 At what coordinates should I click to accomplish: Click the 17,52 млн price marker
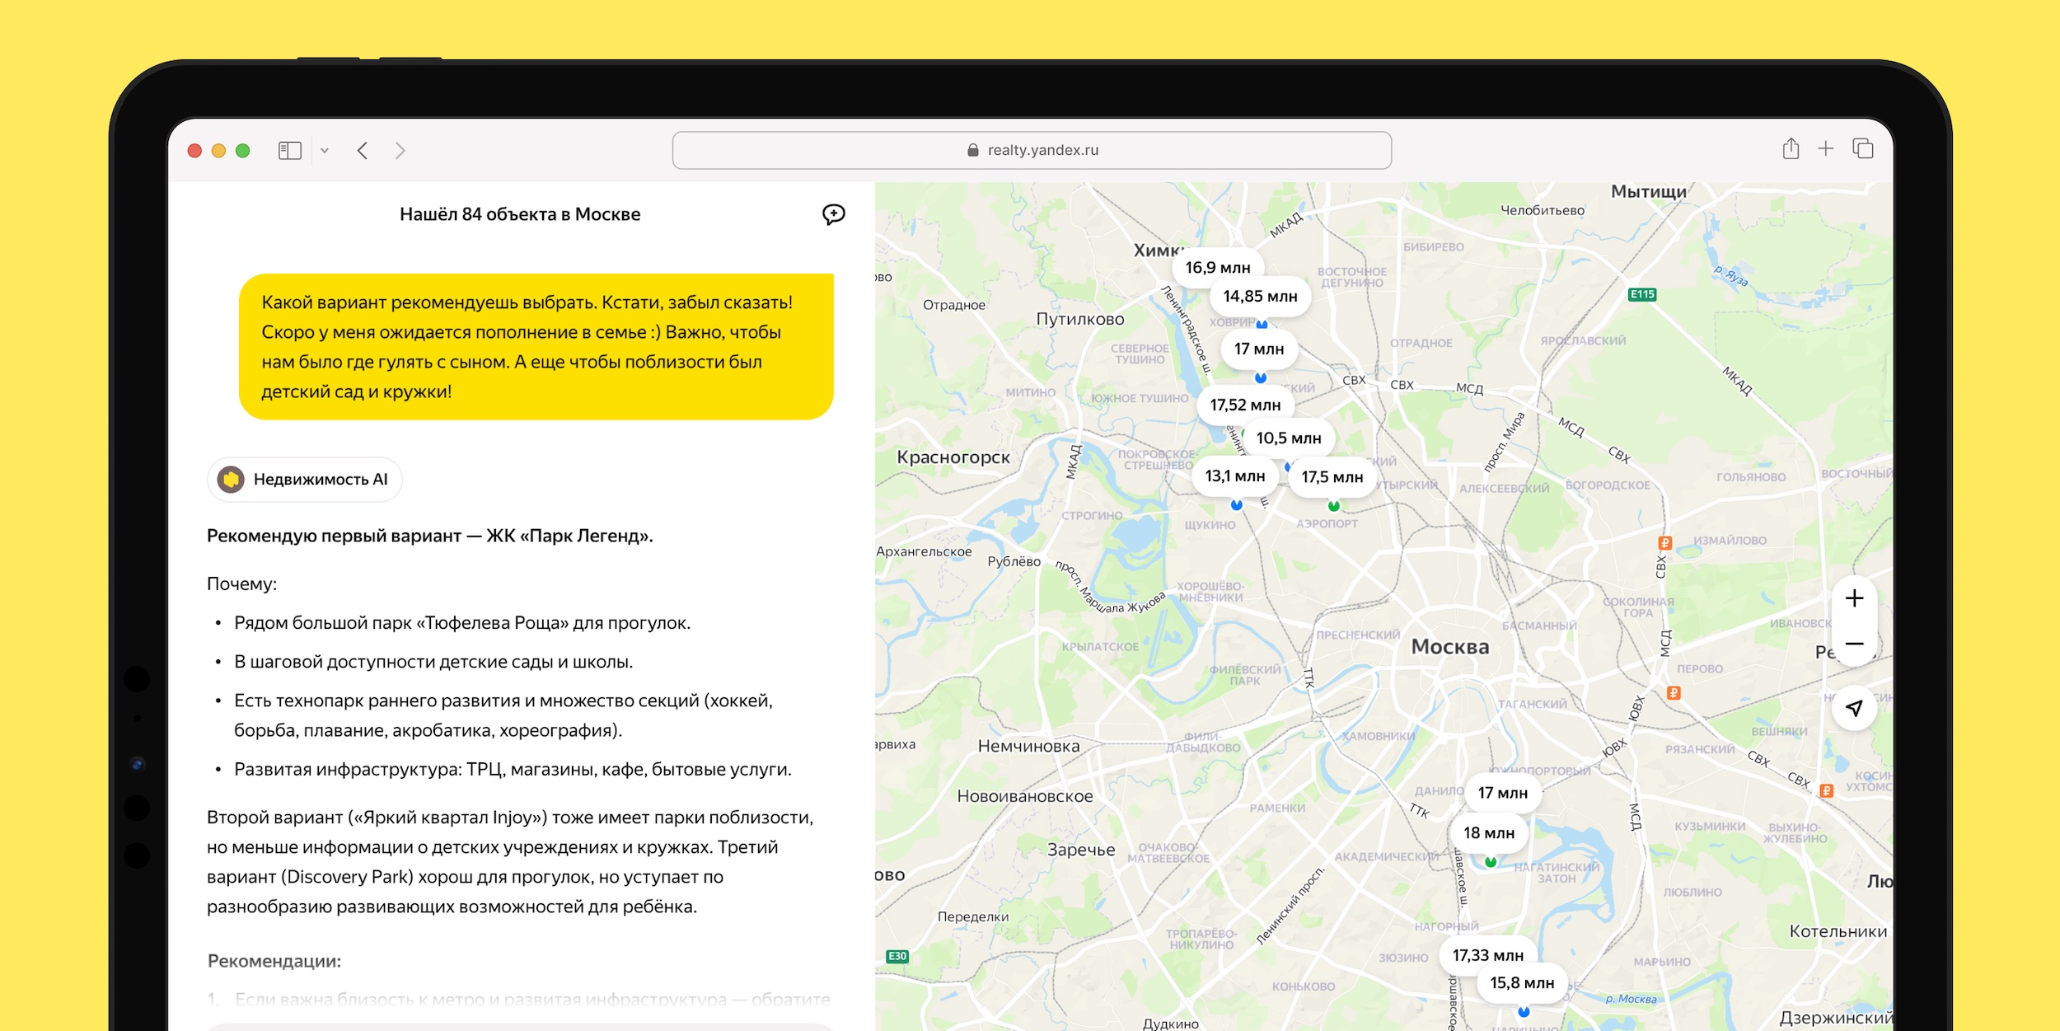1244,405
